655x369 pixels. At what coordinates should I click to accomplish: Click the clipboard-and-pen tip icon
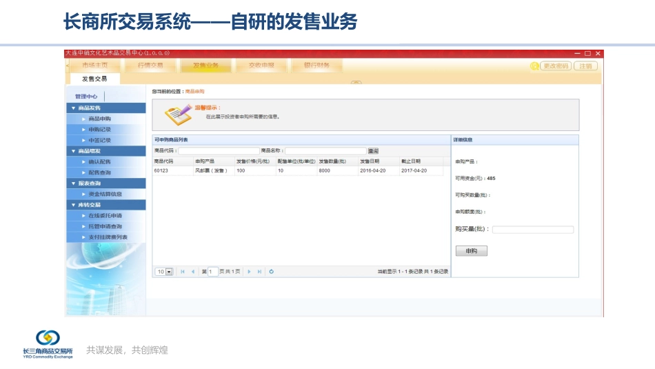click(178, 115)
